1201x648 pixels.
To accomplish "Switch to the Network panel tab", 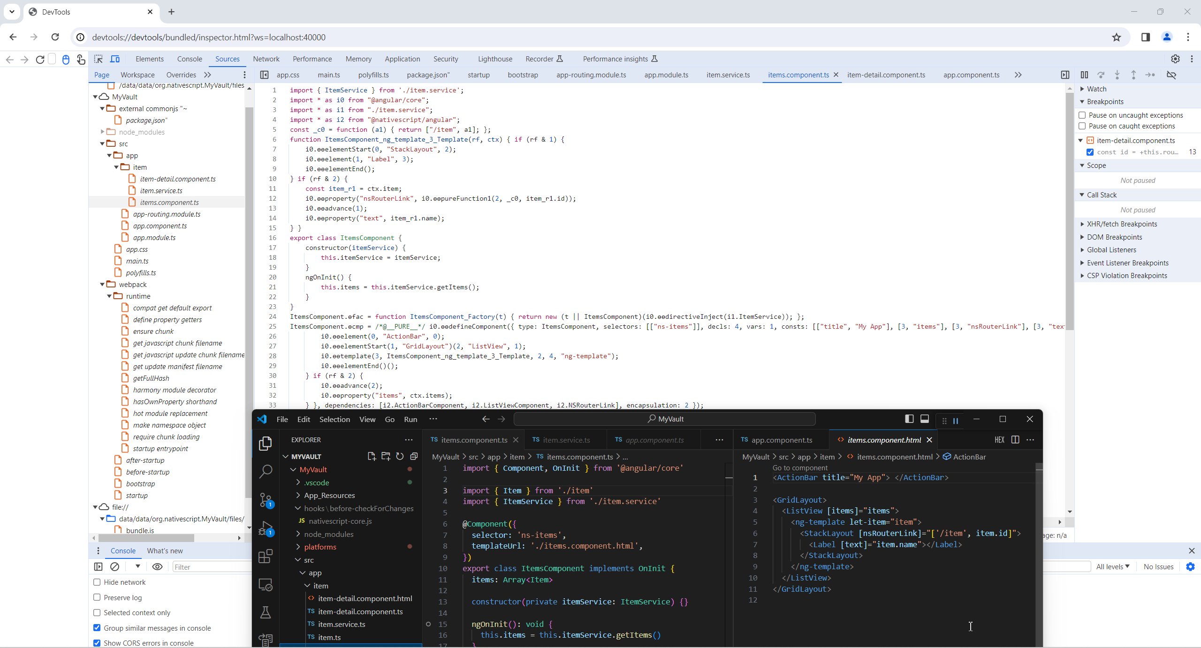I will [x=266, y=59].
